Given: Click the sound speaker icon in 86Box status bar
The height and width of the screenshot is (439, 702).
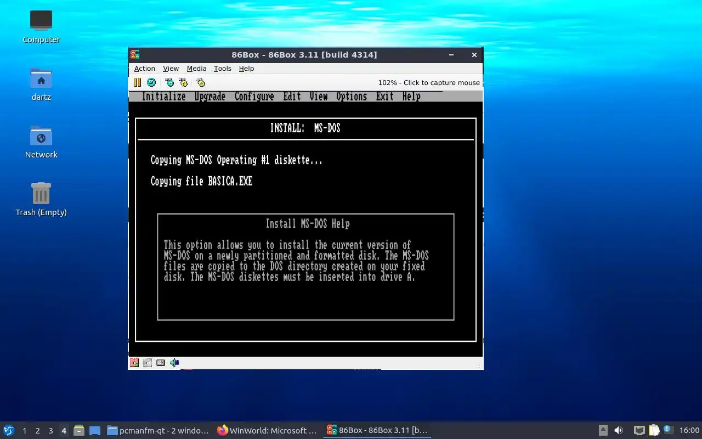Looking at the screenshot, I should [174, 363].
